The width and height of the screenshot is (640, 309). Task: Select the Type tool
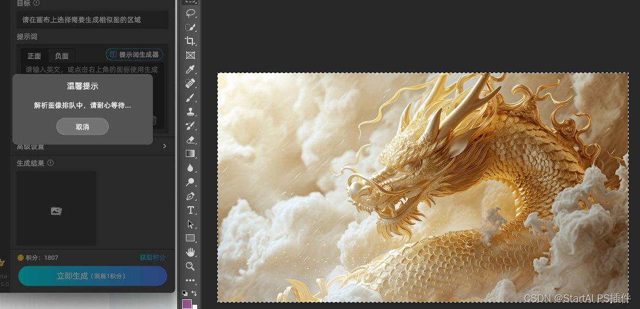190,210
